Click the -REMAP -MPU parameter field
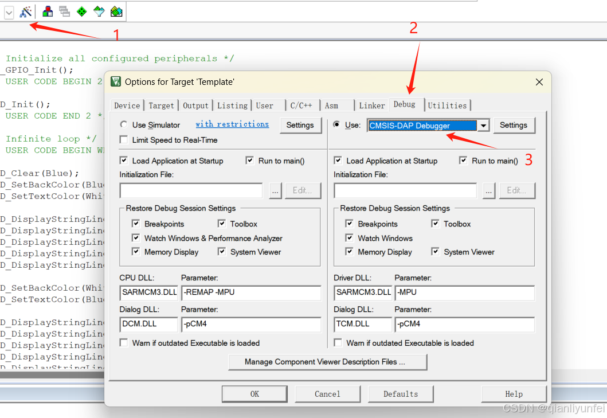The height and width of the screenshot is (418, 607). click(251, 292)
